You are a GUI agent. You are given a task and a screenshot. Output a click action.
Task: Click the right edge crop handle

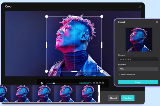[102, 45]
